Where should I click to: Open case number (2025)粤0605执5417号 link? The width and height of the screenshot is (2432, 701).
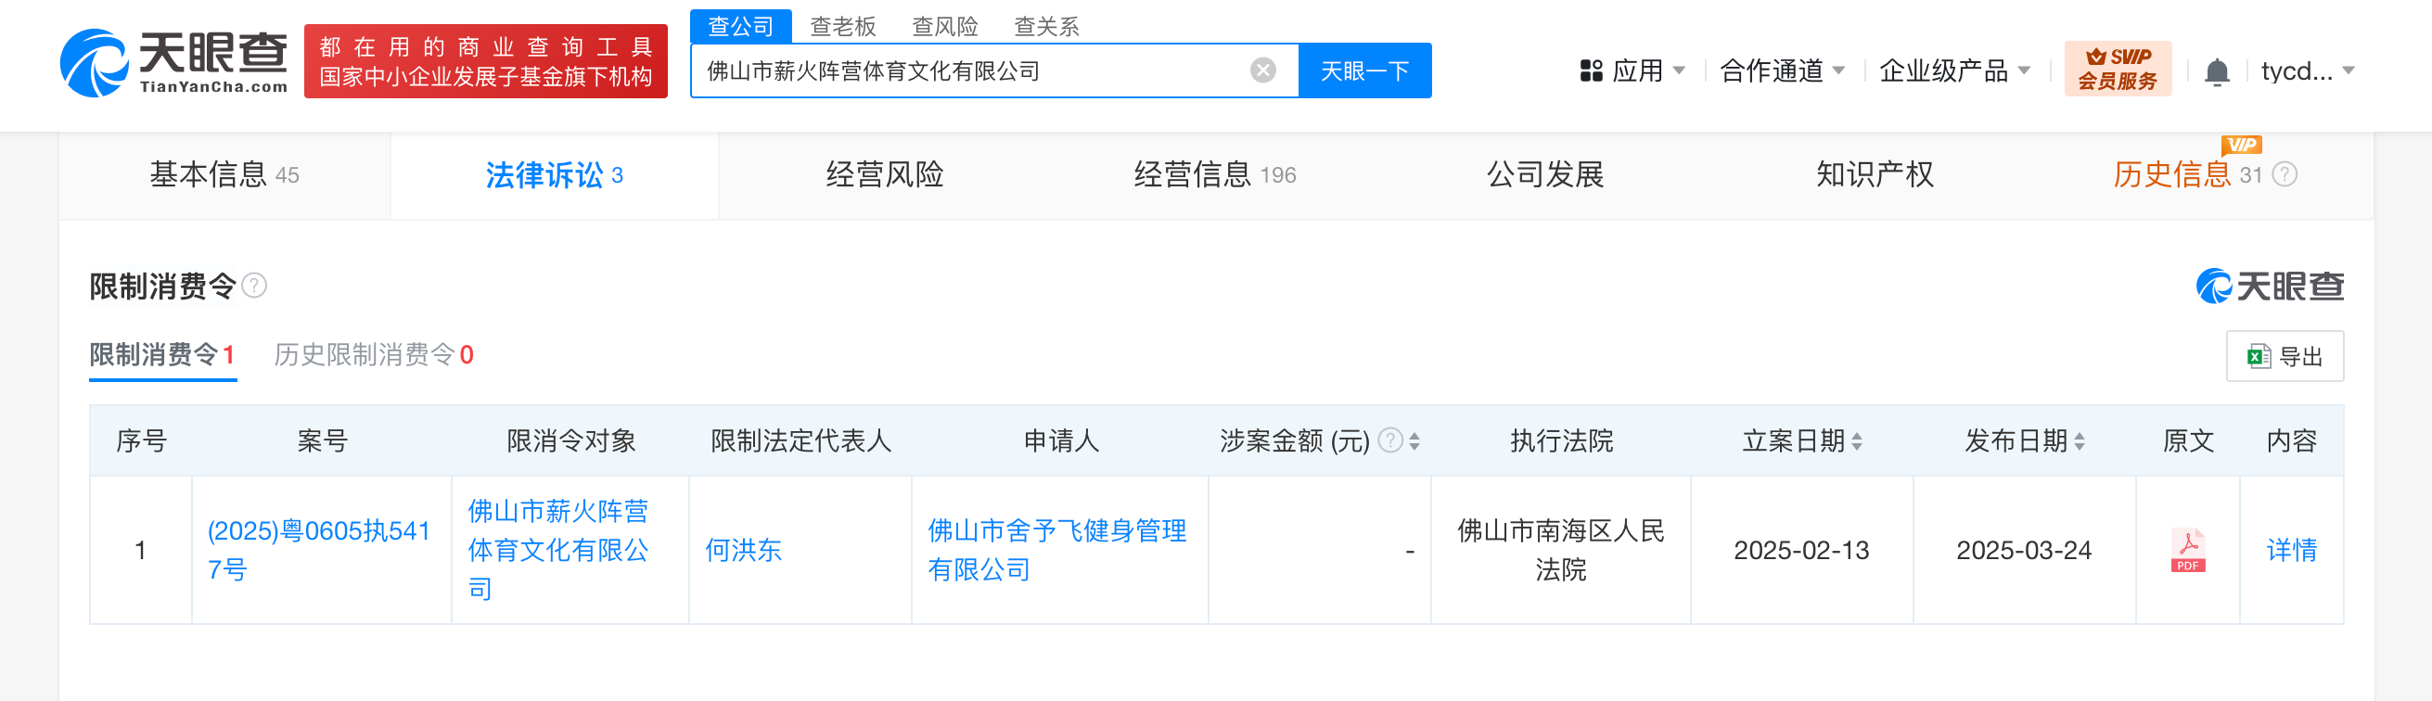(x=318, y=549)
